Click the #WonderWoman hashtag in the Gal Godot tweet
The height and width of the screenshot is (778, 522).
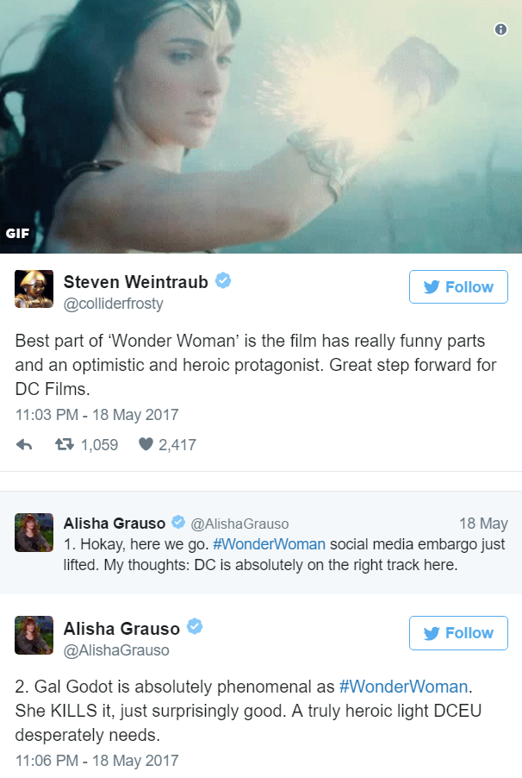click(403, 687)
